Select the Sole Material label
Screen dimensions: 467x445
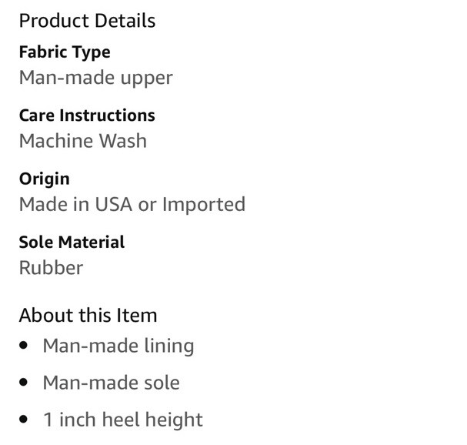click(72, 242)
